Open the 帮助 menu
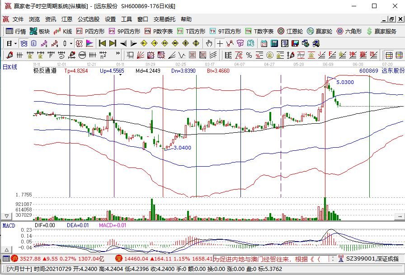405x275 pixels. [186, 19]
